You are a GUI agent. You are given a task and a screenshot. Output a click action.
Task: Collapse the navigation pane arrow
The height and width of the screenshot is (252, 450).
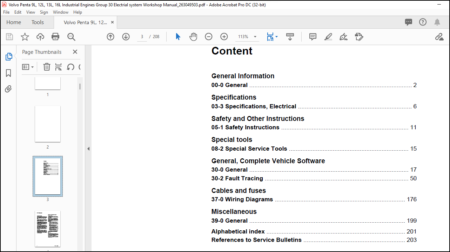88,149
